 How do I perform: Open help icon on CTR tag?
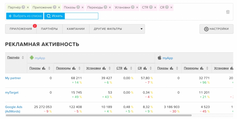151,7
